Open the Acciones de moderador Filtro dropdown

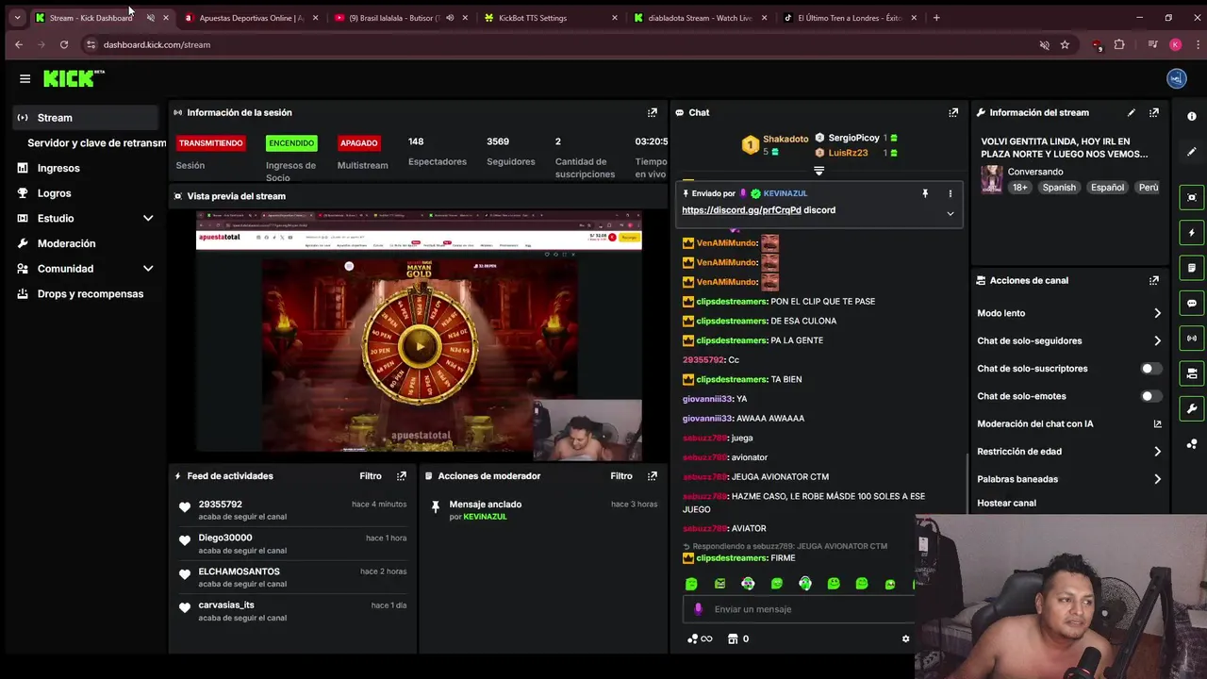tap(620, 476)
